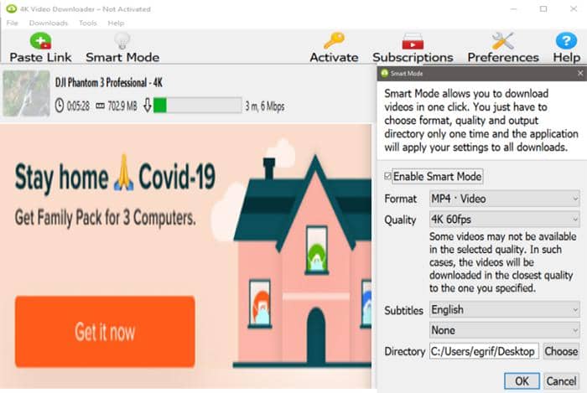Open the Tools menu
The height and width of the screenshot is (393, 587).
coord(87,23)
